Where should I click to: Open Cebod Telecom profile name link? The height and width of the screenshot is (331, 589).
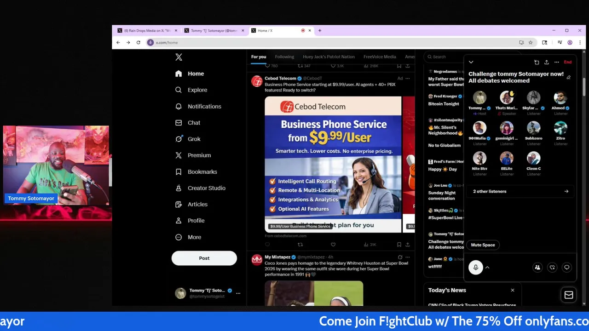pos(280,79)
